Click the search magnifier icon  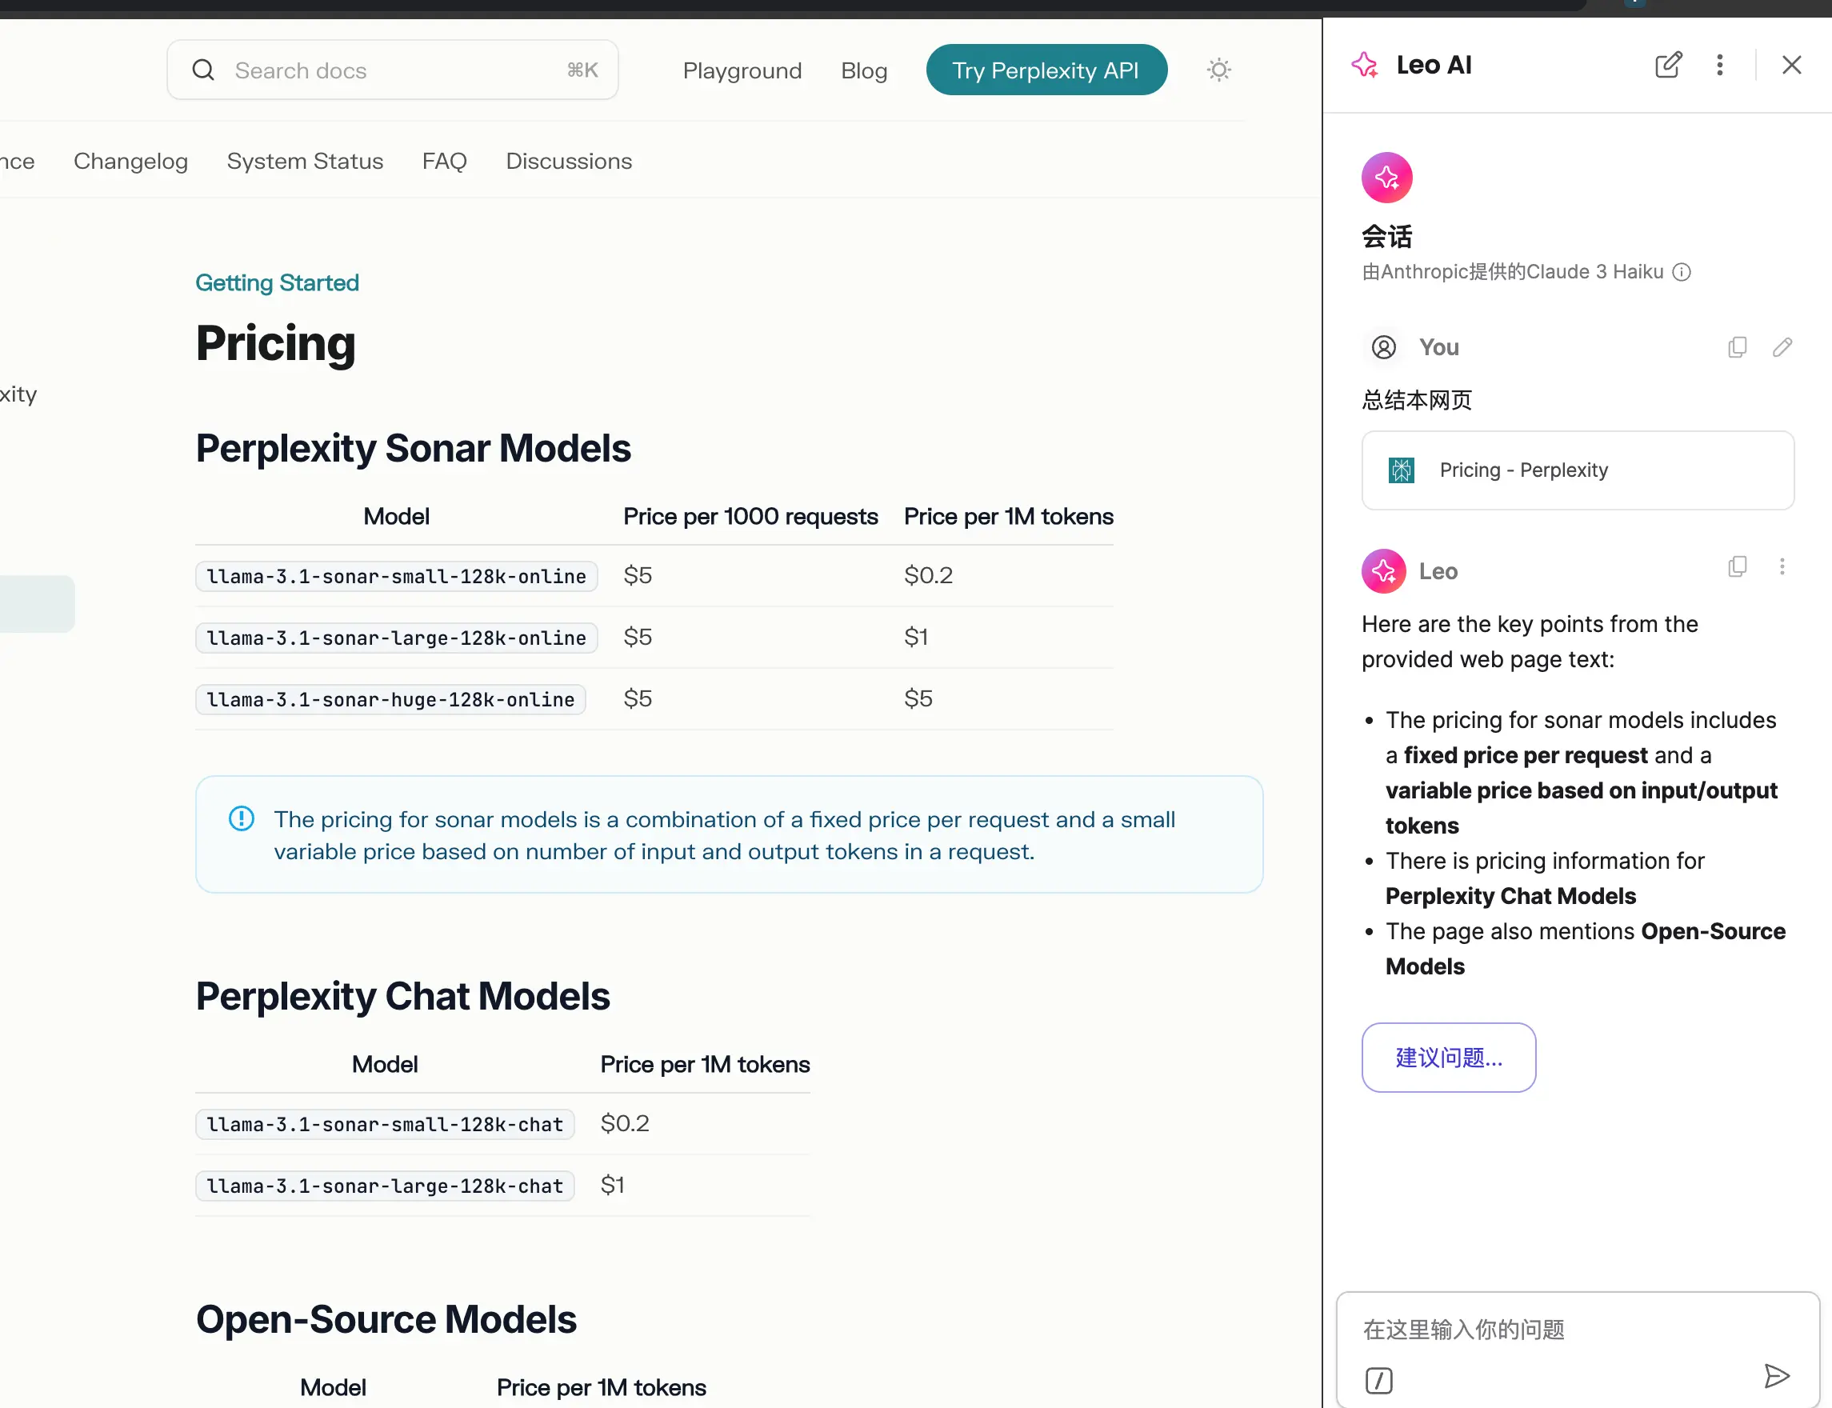coord(204,70)
